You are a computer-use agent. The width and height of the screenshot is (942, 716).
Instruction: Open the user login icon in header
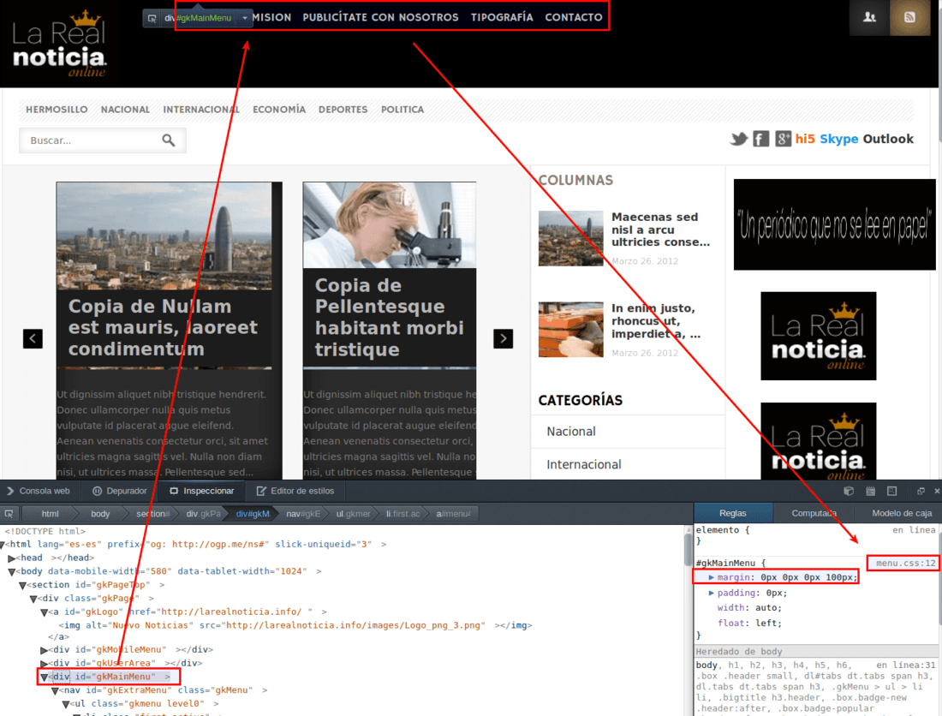click(x=868, y=17)
